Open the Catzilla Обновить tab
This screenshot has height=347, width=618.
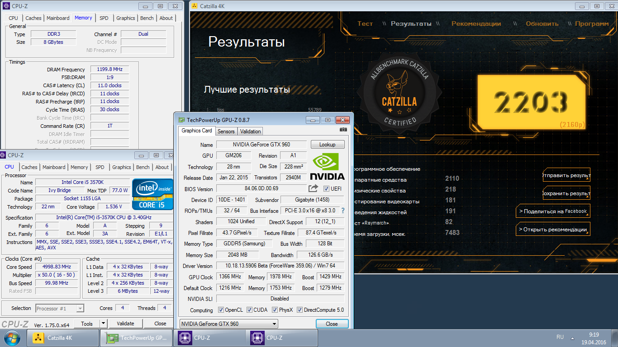coord(542,23)
